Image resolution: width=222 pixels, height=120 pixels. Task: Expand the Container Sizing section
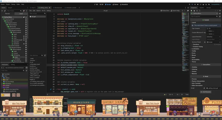point(198,47)
